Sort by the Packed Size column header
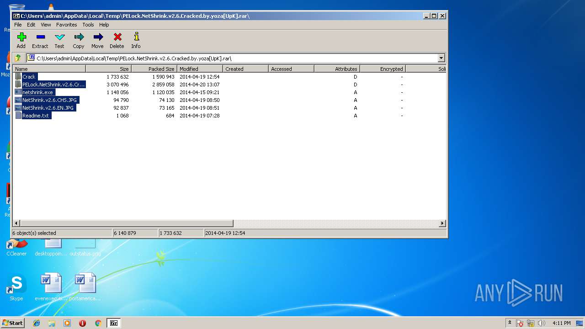The height and width of the screenshot is (329, 585). [x=154, y=69]
